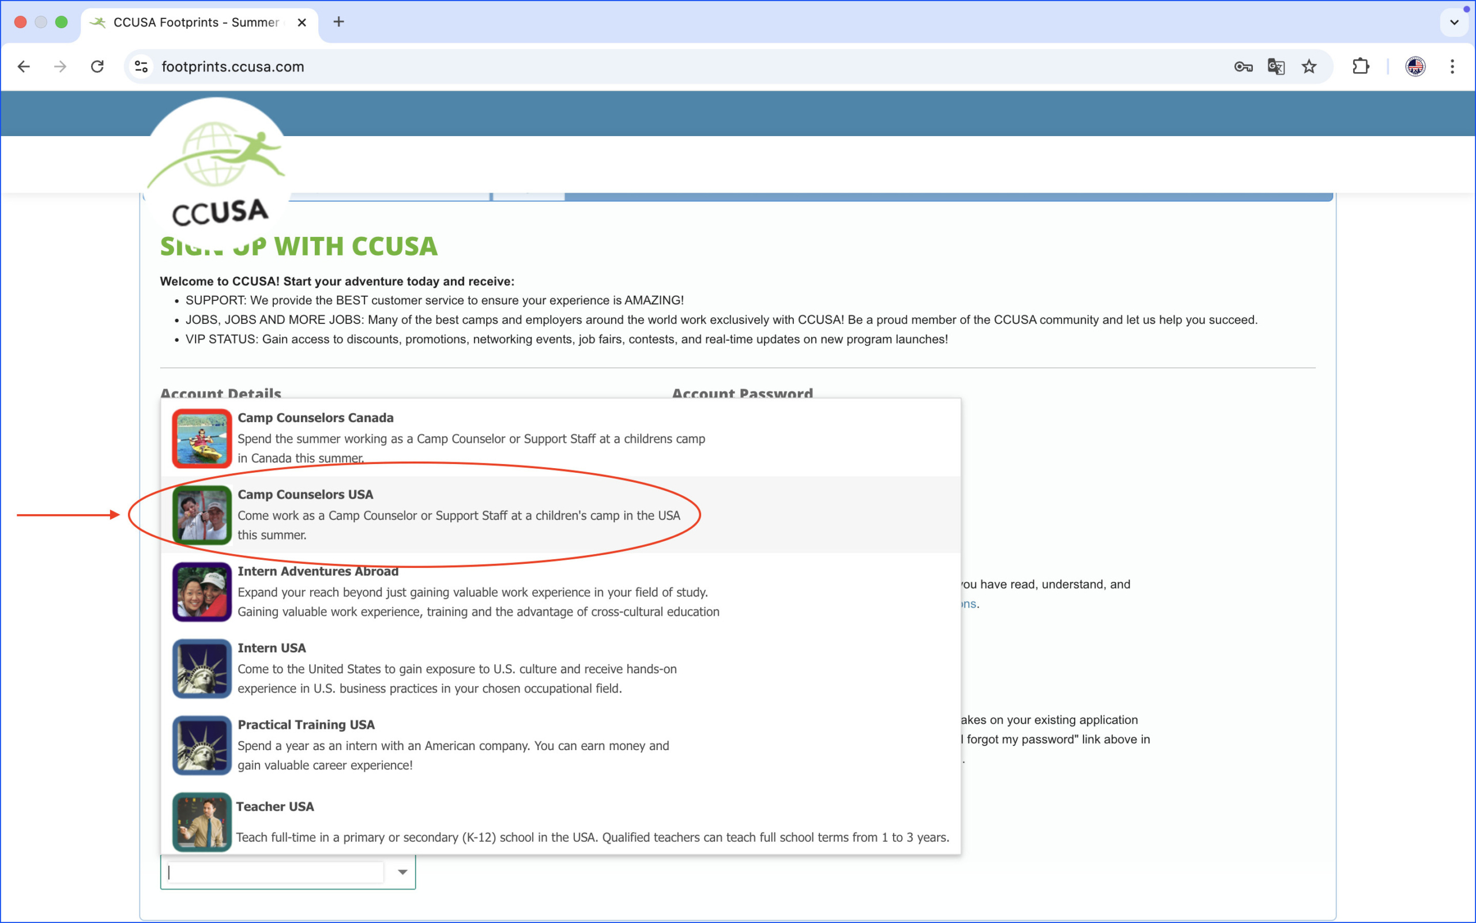Viewport: 1476px width, 923px height.
Task: Click the Google Translate icon
Action: [1276, 66]
